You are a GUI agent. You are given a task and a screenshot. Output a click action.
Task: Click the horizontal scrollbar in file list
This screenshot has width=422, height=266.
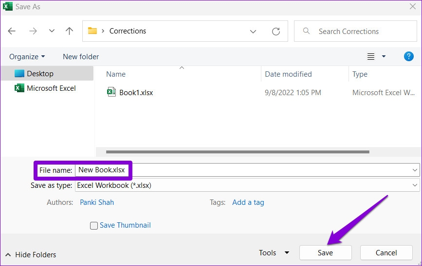coord(238,152)
